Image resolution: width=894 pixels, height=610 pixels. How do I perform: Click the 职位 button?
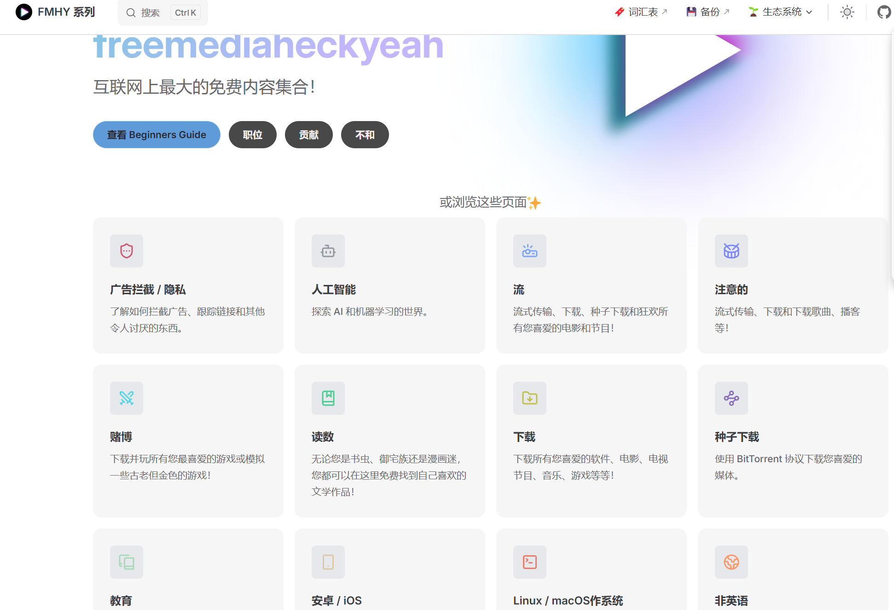point(253,135)
